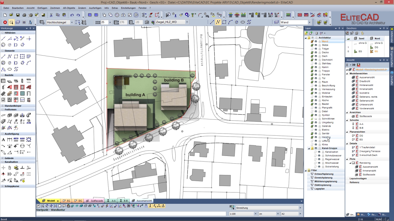Click the Cut scissors icon
This screenshot has width=394, height=221.
click(x=51, y=15)
